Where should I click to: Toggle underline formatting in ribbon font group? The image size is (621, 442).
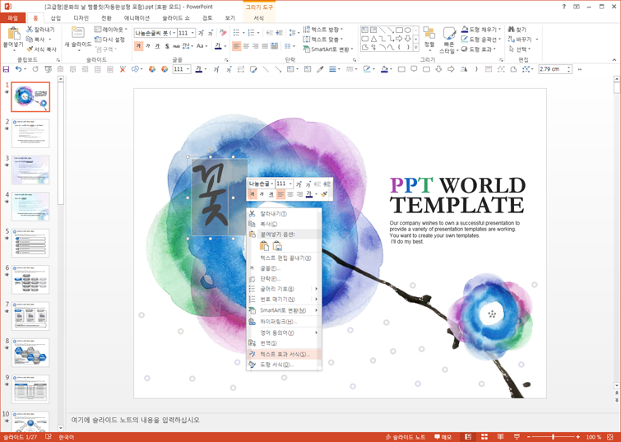[x=157, y=46]
